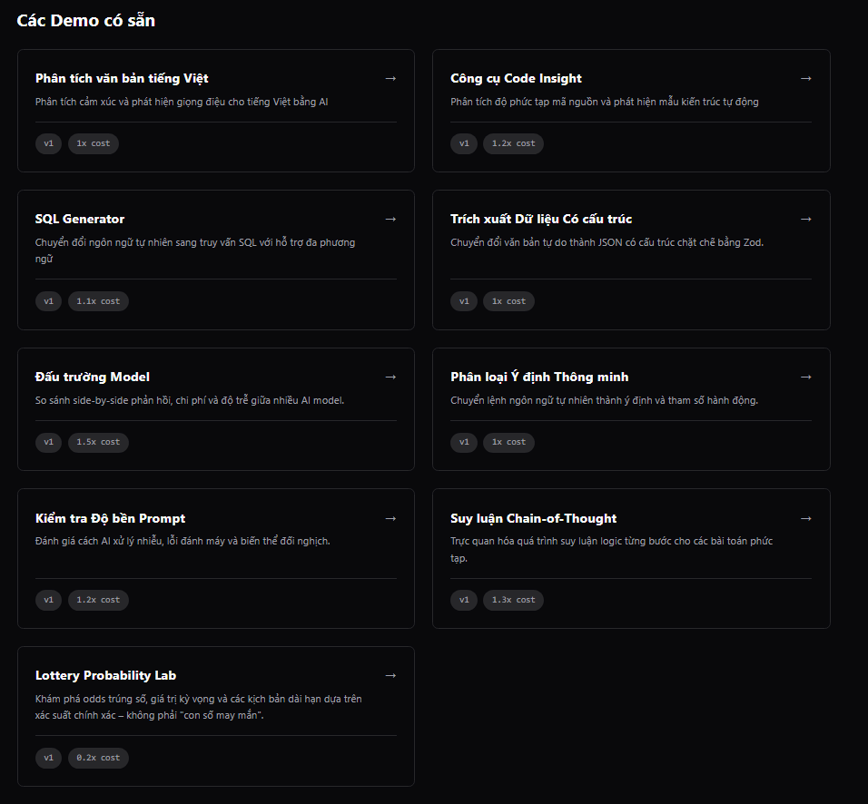
Task: Click the 1.3x cost badge
Action: pyautogui.click(x=513, y=600)
